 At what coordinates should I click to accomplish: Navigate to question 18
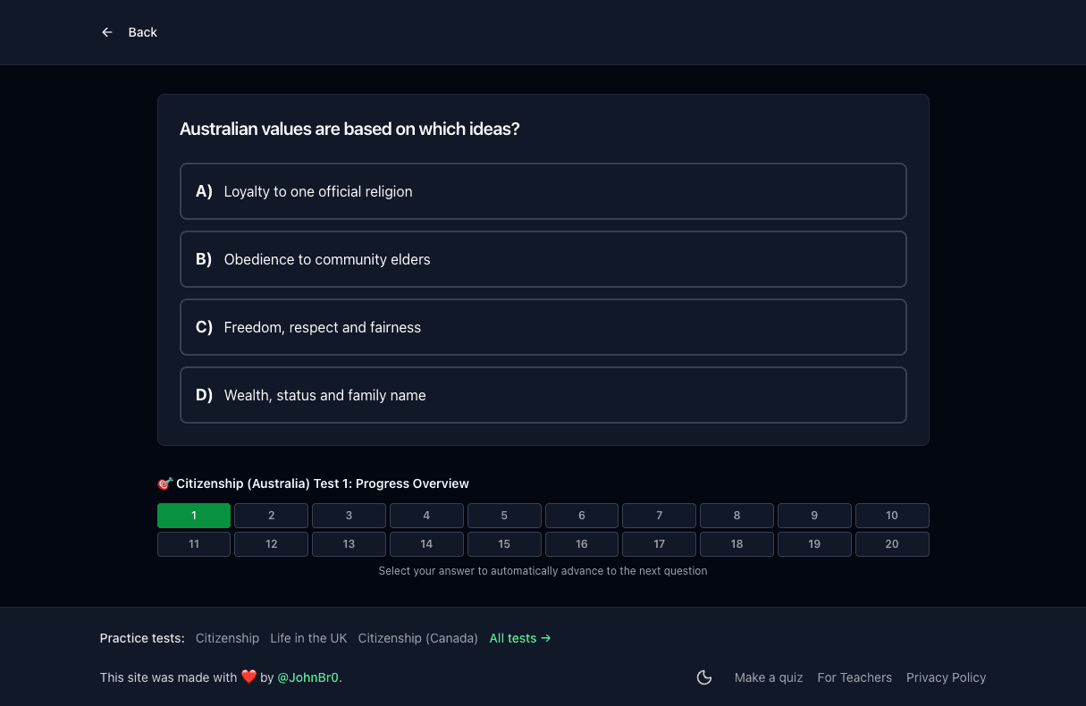coord(737,544)
